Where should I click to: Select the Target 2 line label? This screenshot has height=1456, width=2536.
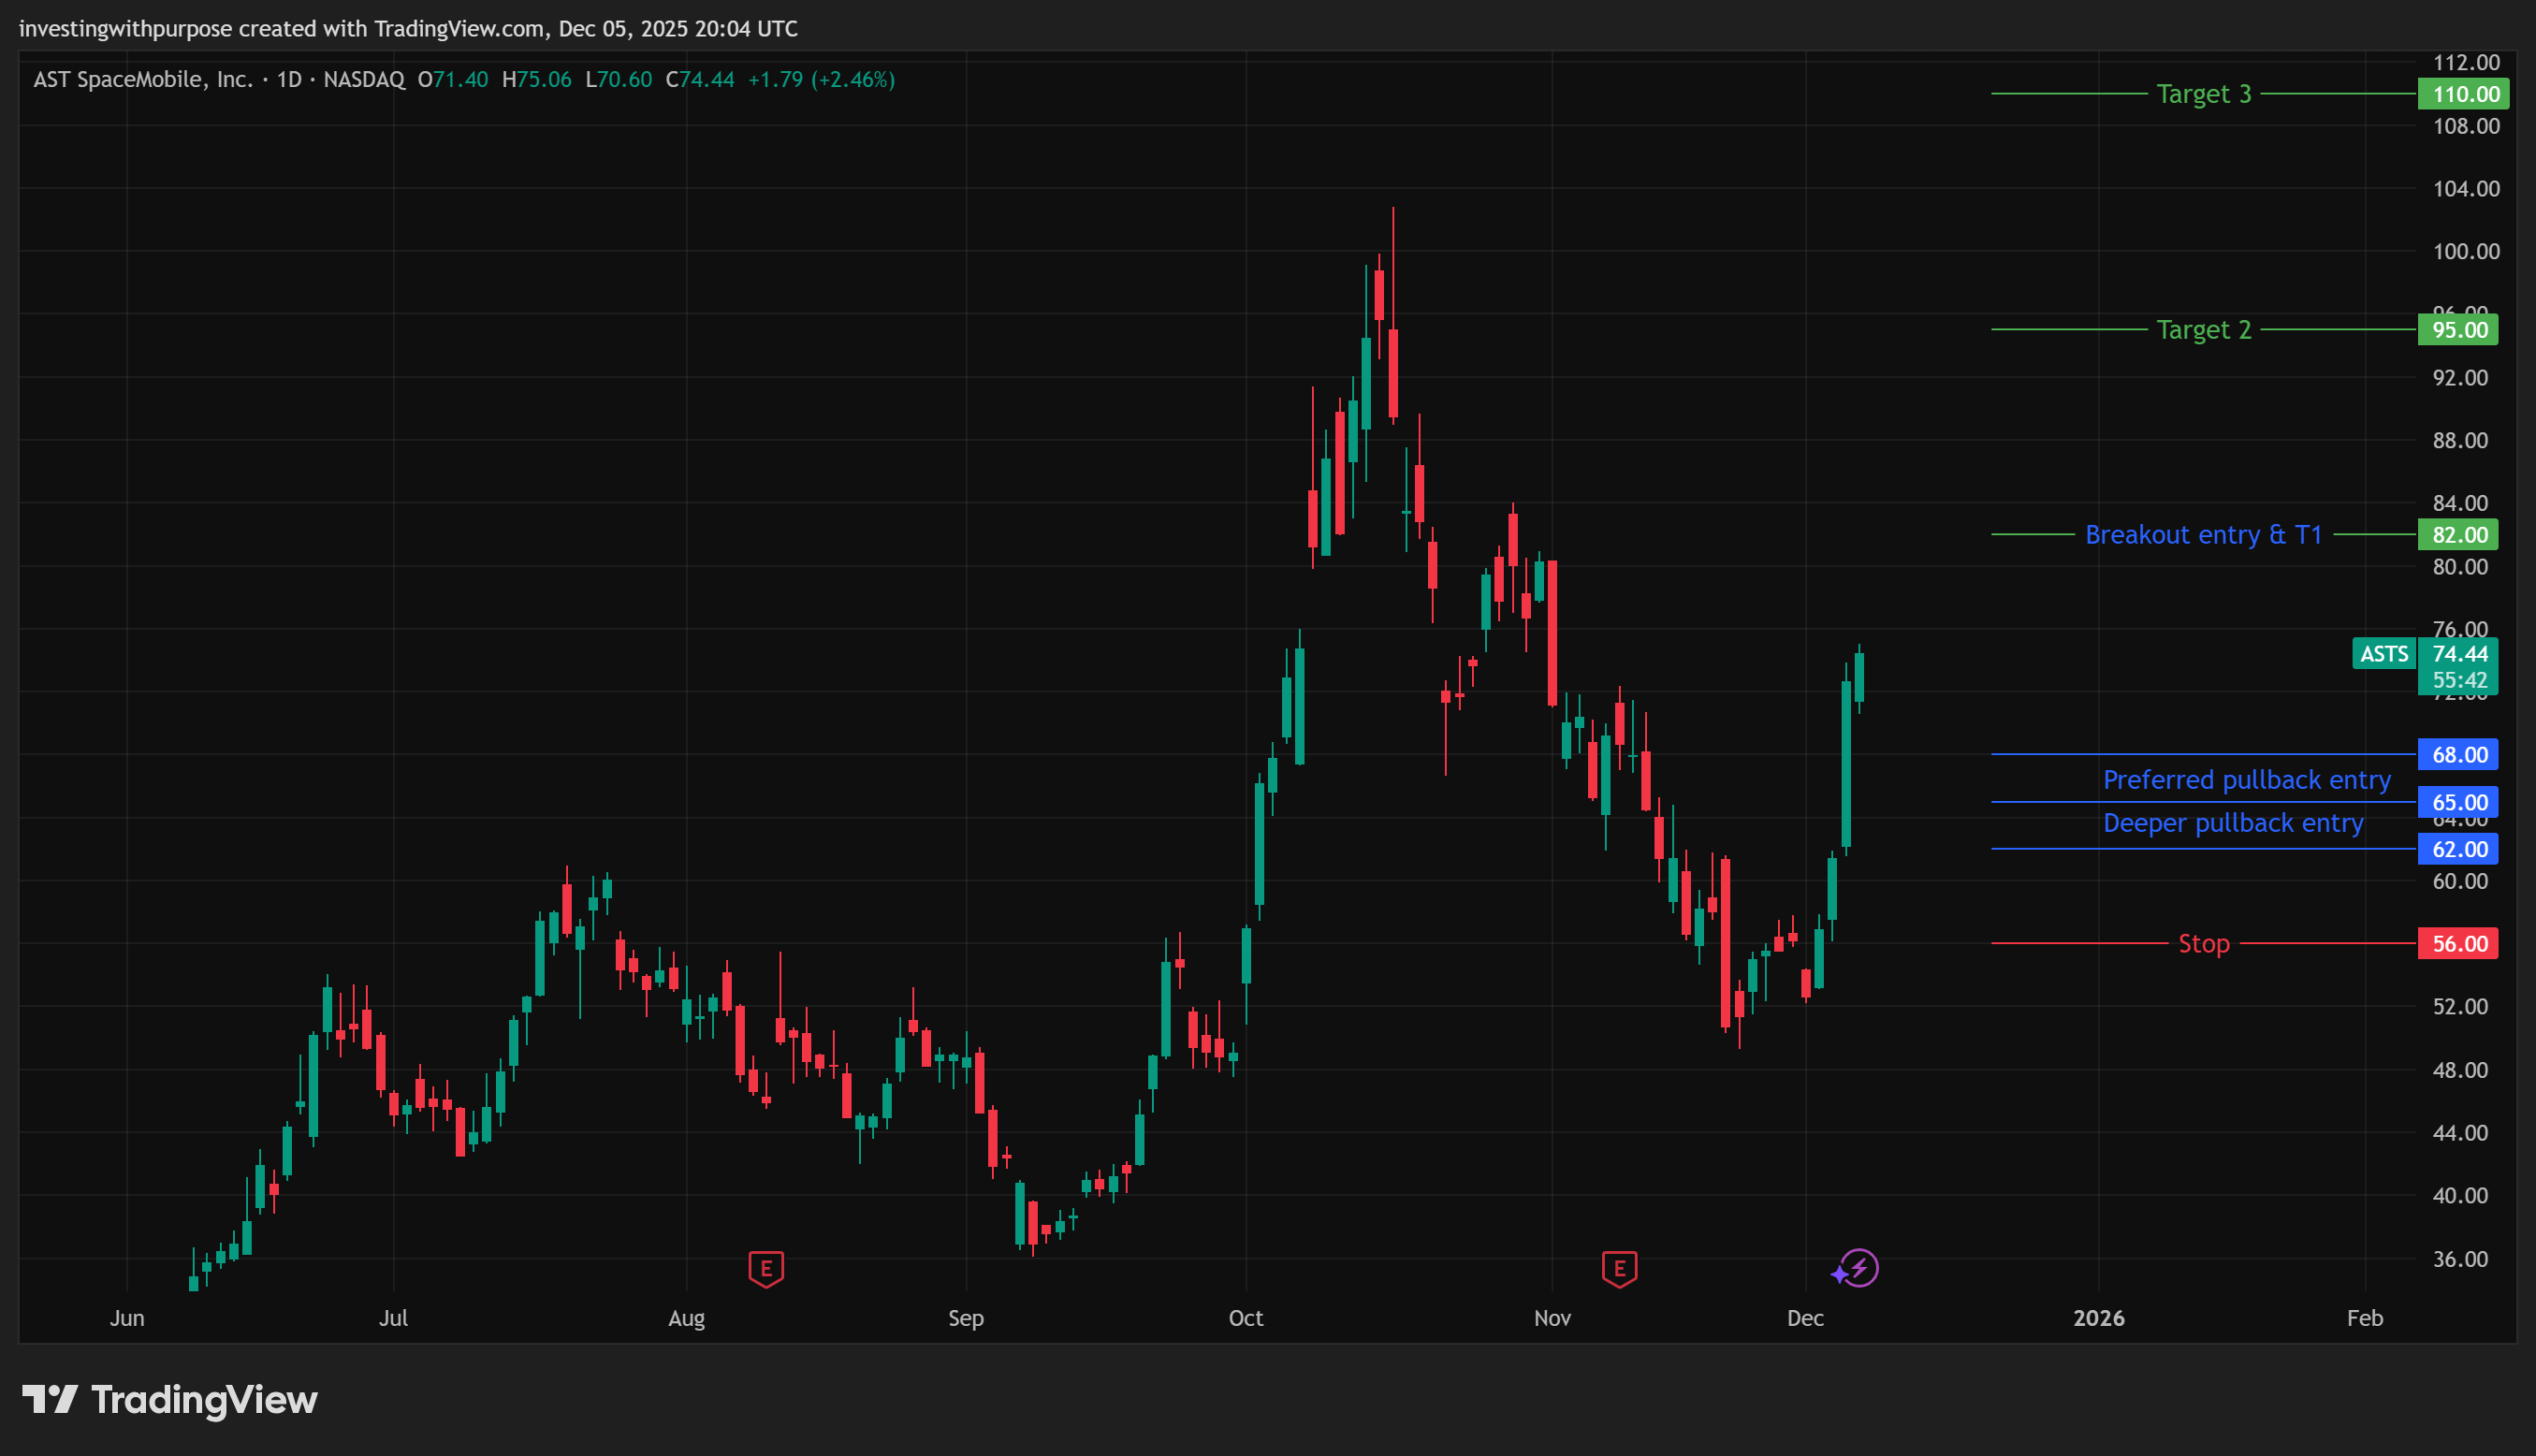pos(2203,330)
